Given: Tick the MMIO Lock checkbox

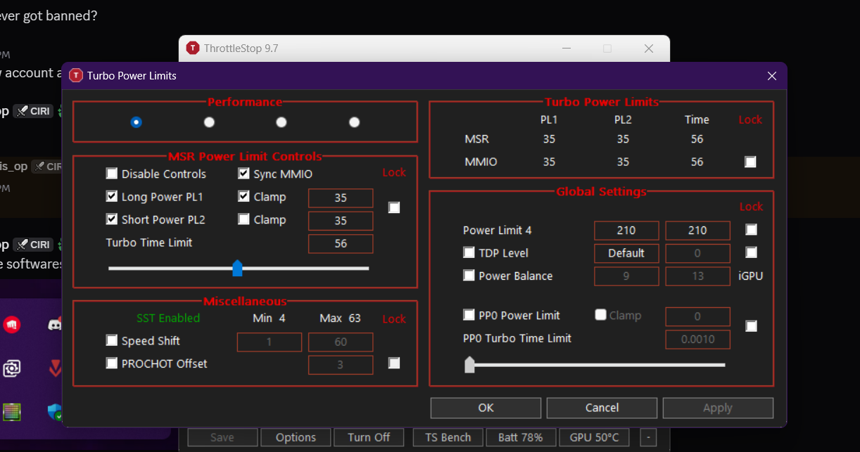Looking at the screenshot, I should coord(750,162).
